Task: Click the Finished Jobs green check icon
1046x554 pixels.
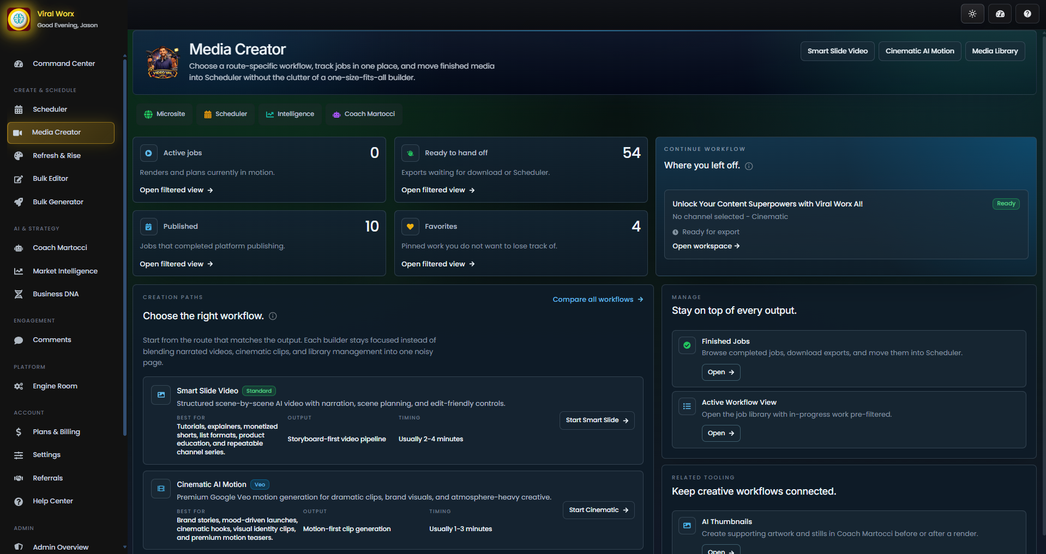Action: [687, 345]
